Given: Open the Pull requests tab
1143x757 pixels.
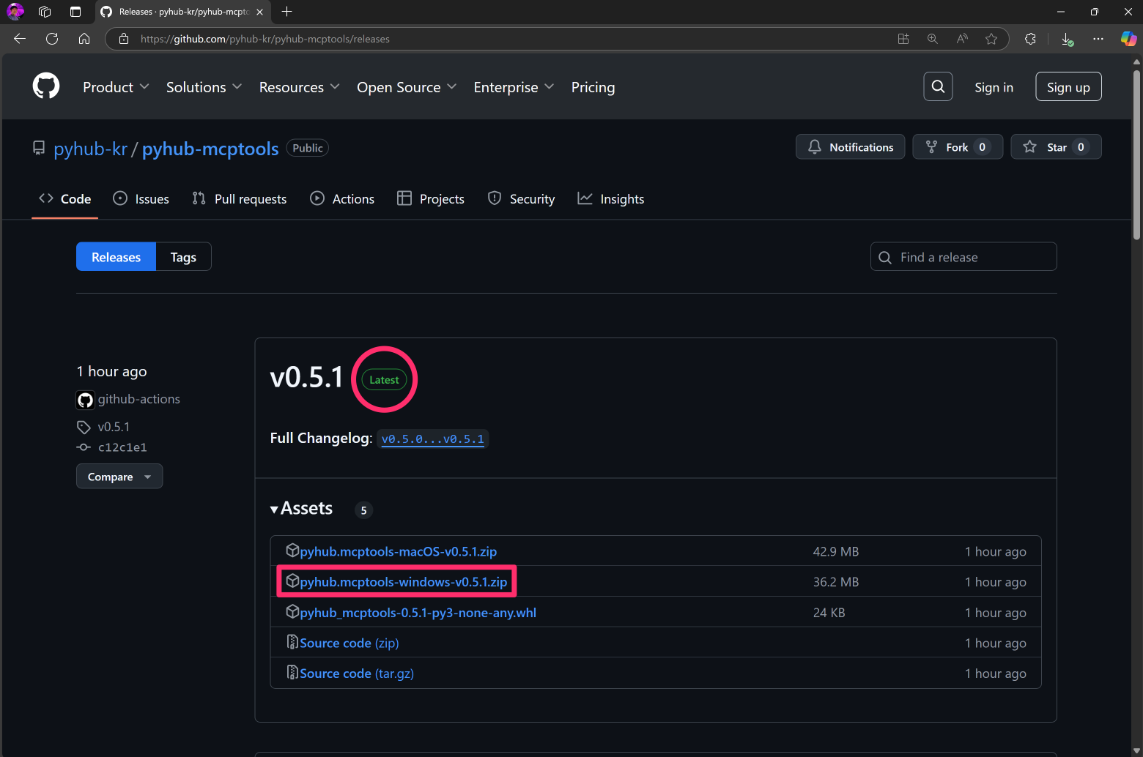Looking at the screenshot, I should (240, 199).
